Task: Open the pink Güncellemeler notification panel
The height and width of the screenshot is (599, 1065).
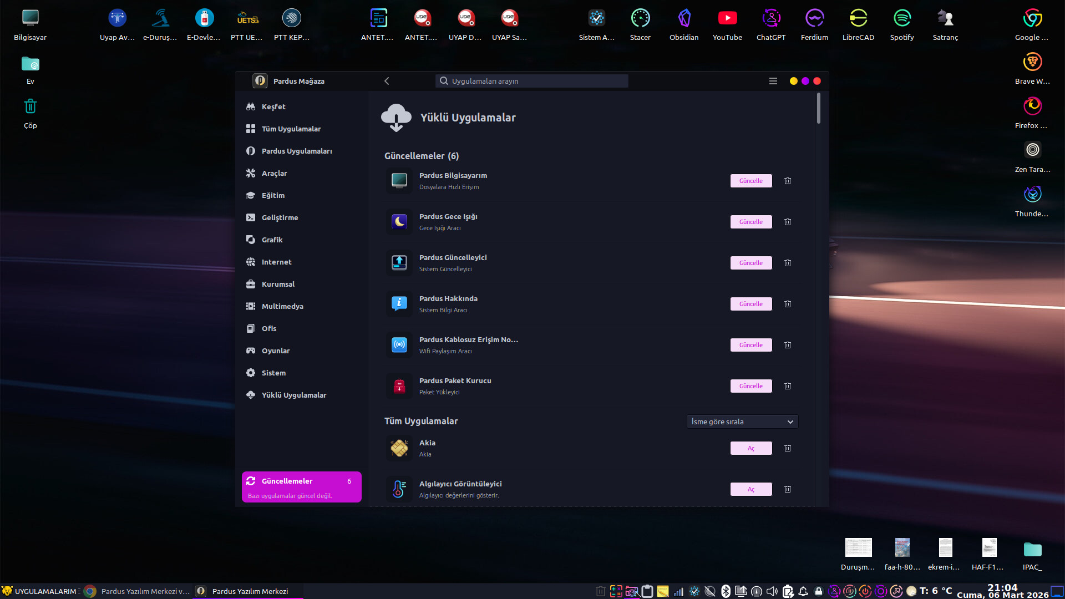Action: pyautogui.click(x=301, y=487)
